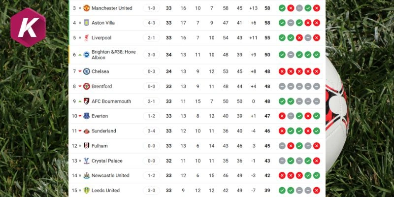Screen dimensions: 394x197
Task: Click AFC Bournemouth's green up-arrow indicator
Action: (80, 101)
